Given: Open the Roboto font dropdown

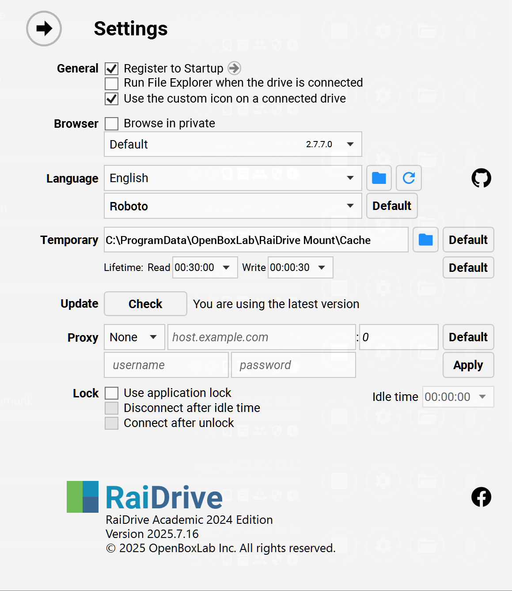Looking at the screenshot, I should coord(233,206).
